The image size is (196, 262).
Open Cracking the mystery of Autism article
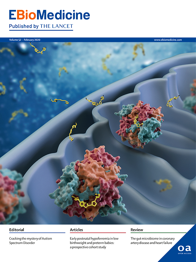(x=31, y=241)
